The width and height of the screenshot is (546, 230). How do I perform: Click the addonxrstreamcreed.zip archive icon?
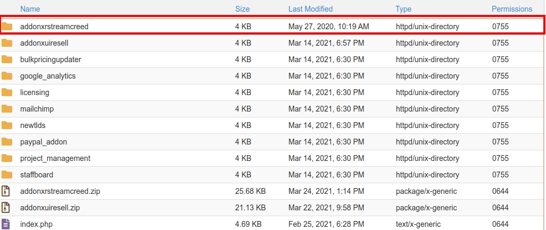coord(6,191)
